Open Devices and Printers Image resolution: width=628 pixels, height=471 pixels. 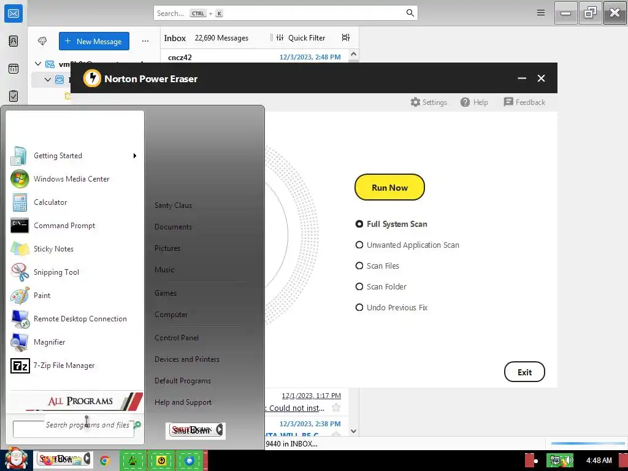point(187,359)
